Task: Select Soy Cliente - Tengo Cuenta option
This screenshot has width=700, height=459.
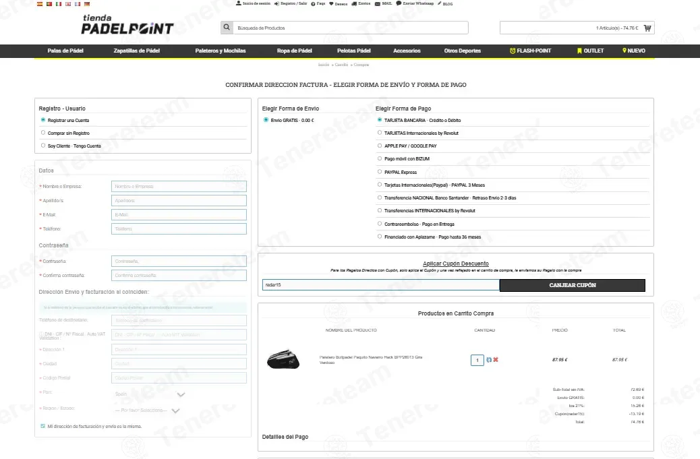Action: 43,146
